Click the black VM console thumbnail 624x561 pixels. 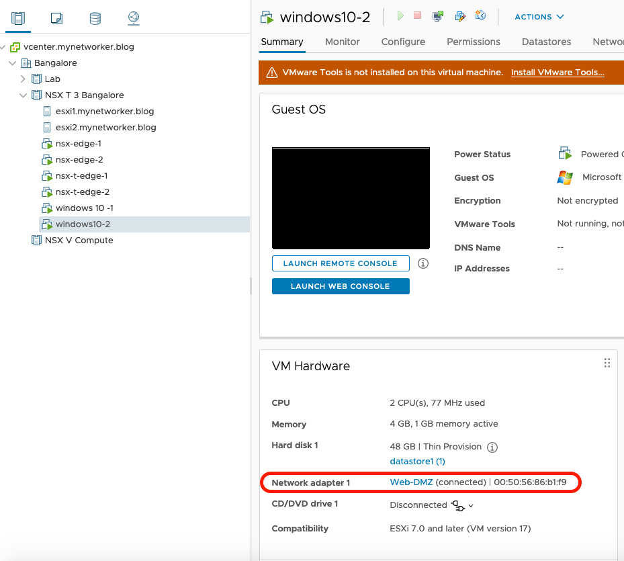[x=351, y=198]
